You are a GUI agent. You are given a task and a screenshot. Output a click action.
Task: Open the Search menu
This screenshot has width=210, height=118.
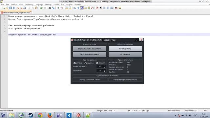(x=14, y=5)
